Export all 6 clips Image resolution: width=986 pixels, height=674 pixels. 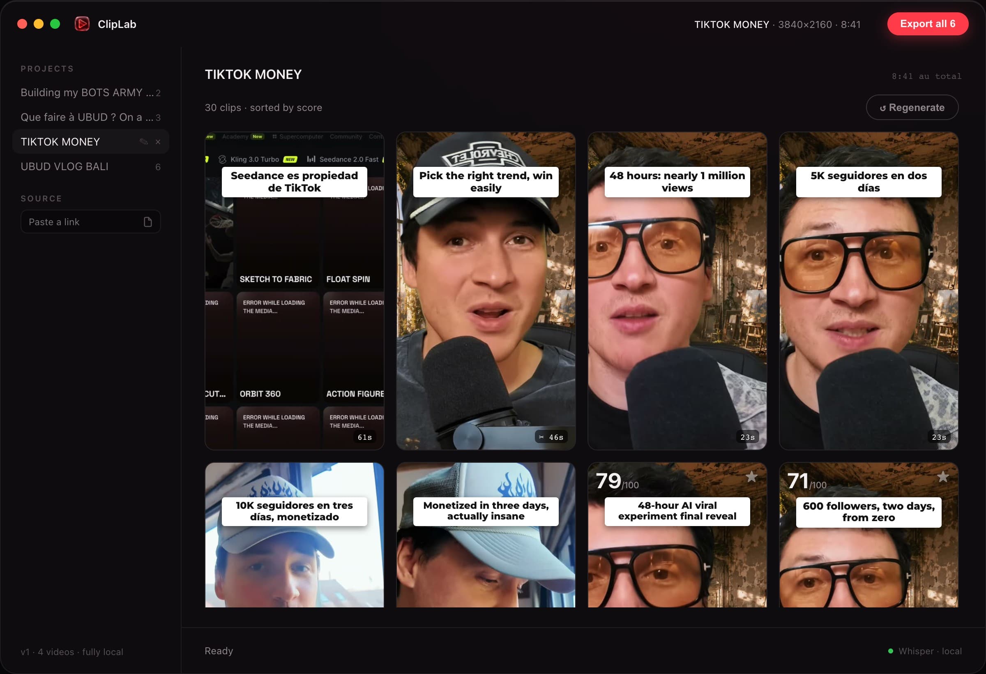tap(927, 24)
